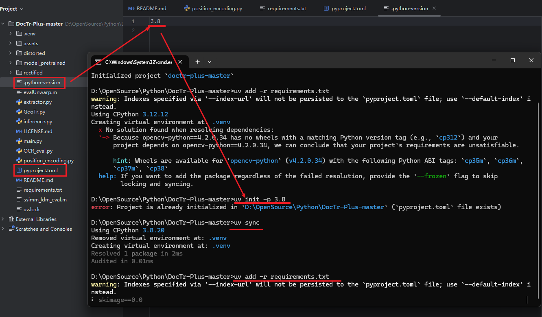Expand Scratches and Consoles node

click(3, 229)
